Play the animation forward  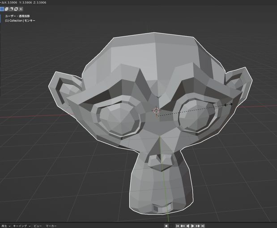[192, 226]
